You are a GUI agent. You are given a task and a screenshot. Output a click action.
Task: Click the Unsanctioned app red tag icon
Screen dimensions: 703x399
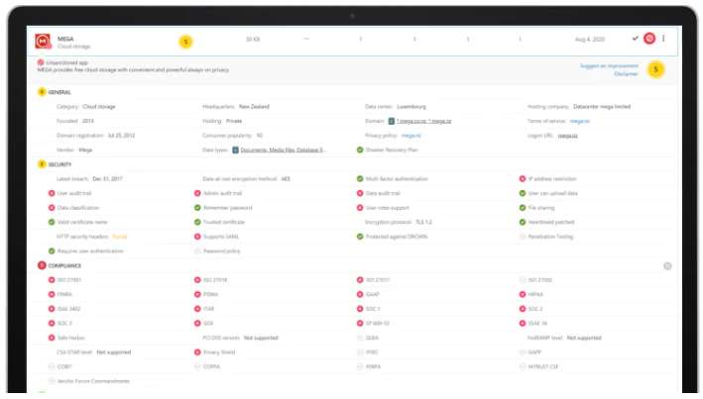point(41,62)
